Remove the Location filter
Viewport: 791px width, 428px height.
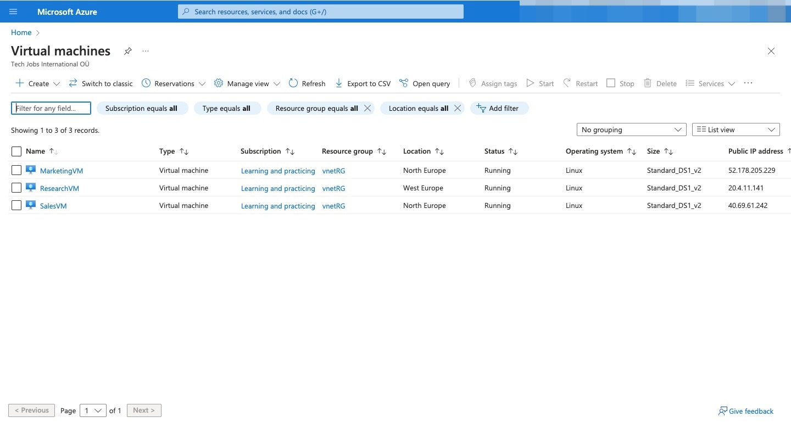(458, 108)
